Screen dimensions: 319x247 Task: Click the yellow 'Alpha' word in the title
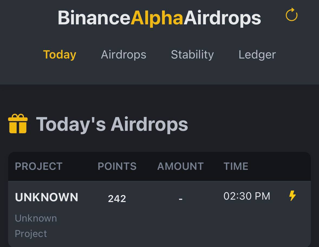tap(157, 18)
